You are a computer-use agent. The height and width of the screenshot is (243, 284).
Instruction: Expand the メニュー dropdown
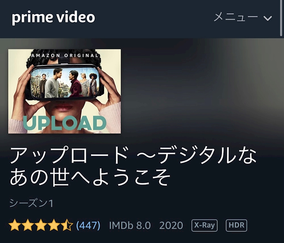tap(243, 17)
